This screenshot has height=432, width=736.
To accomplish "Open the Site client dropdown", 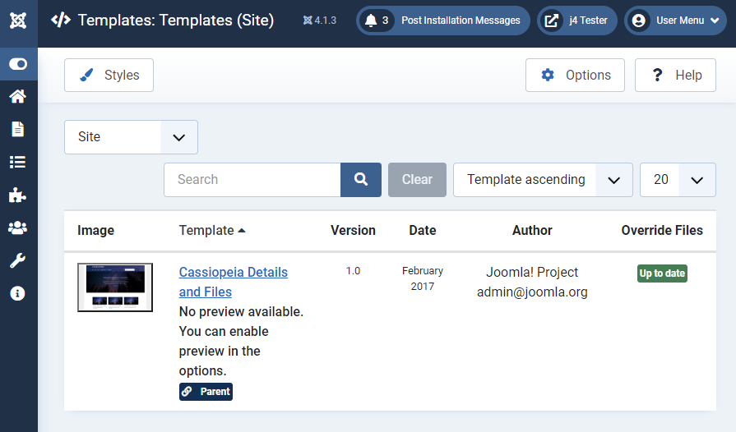I will (131, 137).
